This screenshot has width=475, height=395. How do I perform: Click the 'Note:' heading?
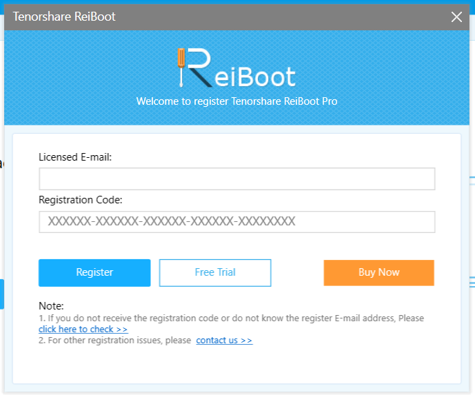click(x=51, y=306)
